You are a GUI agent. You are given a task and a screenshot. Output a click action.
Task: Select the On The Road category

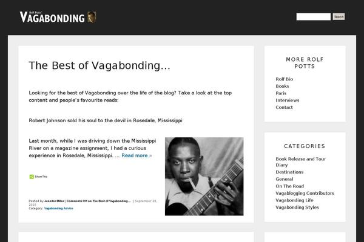pyautogui.click(x=290, y=186)
